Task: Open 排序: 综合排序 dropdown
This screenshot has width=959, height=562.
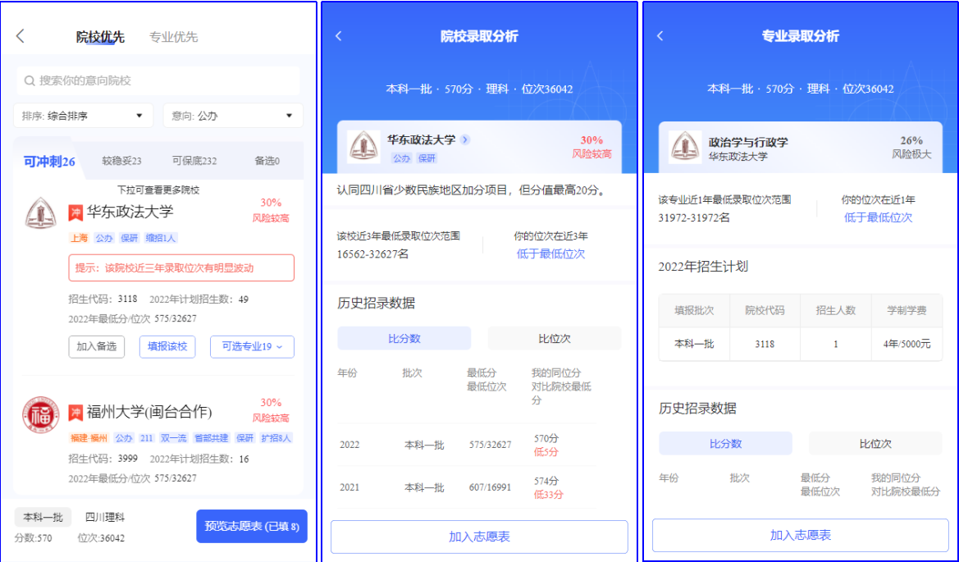Action: (83, 116)
